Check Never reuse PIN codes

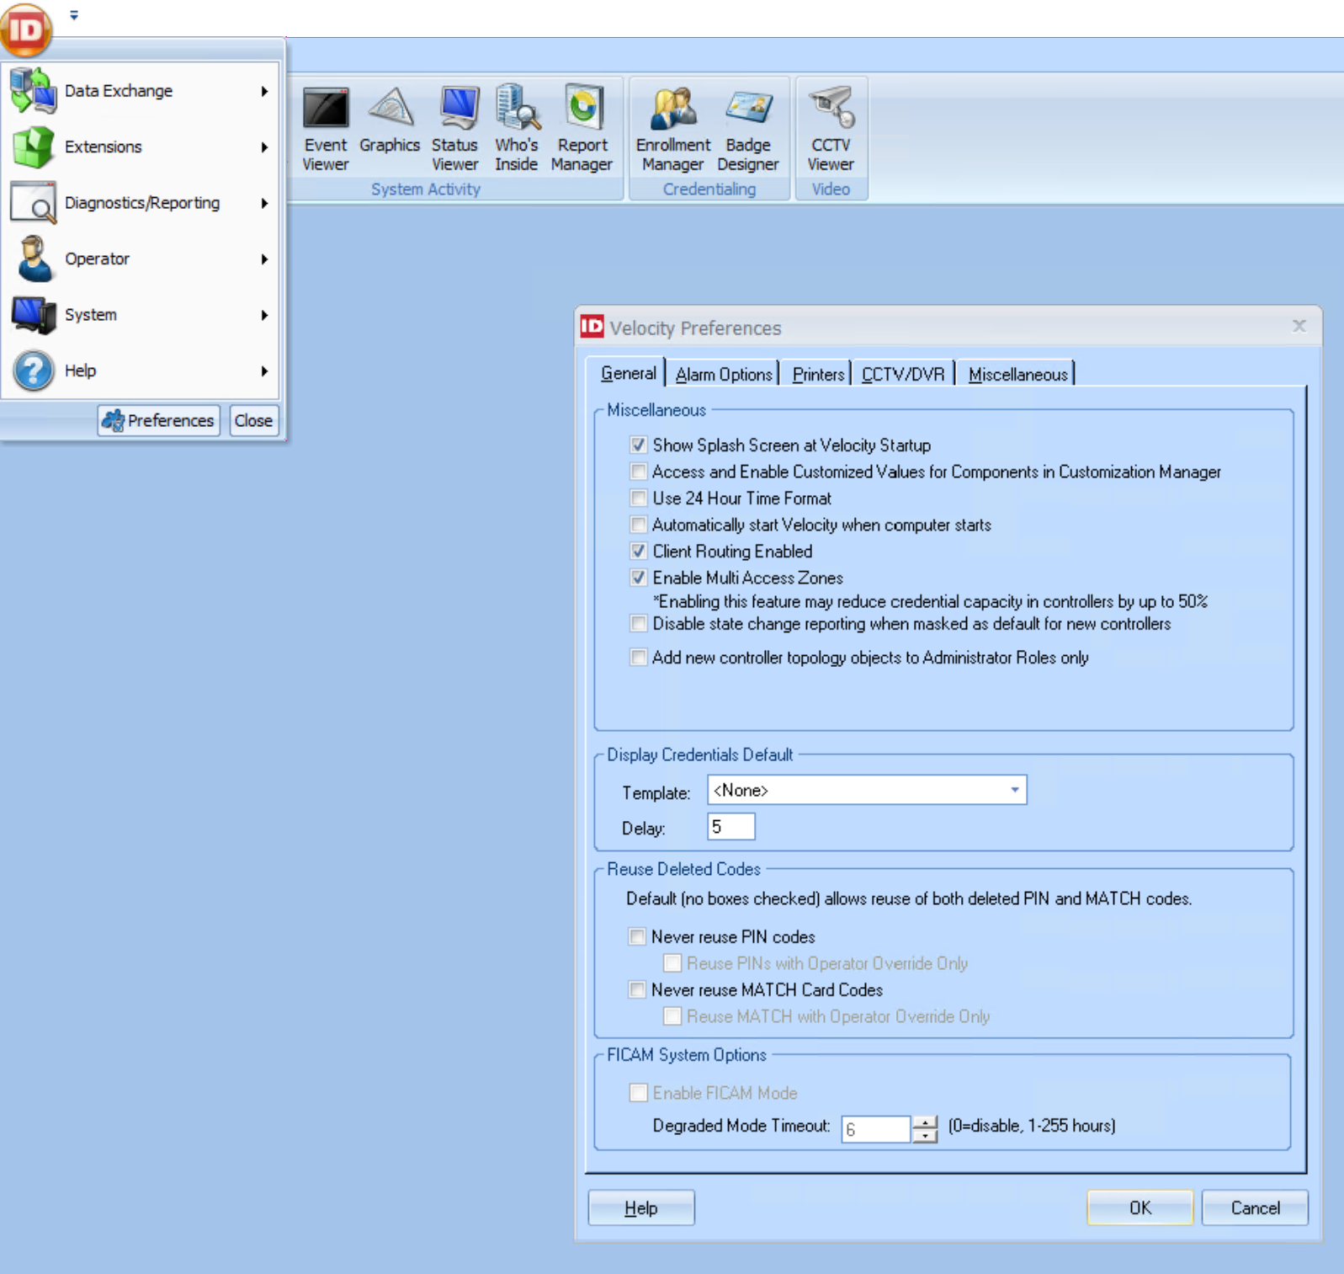point(637,936)
